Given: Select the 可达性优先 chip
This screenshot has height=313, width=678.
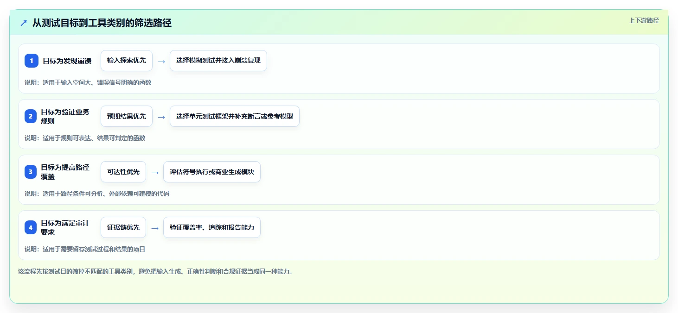Looking at the screenshot, I should point(123,172).
